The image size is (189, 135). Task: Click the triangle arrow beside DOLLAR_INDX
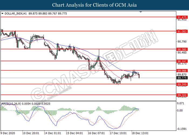click(2, 13)
